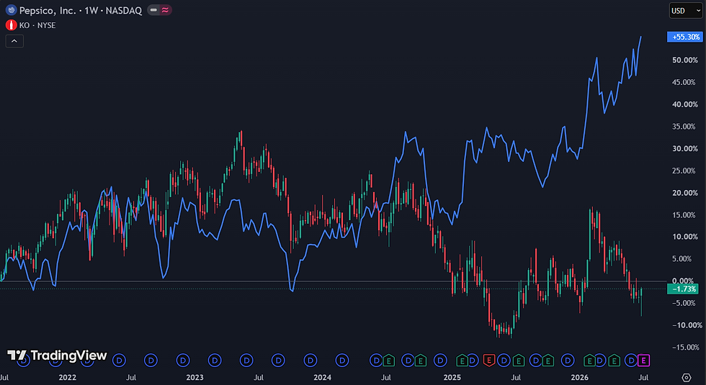Click the Coca-Cola KO logo icon

[12, 25]
